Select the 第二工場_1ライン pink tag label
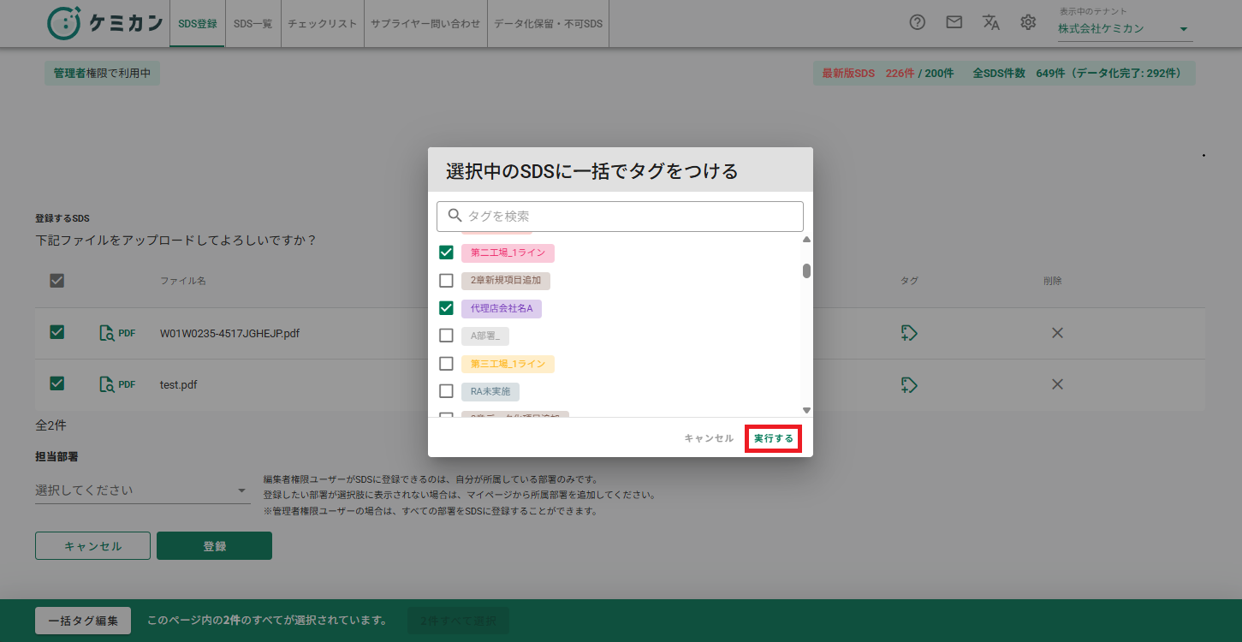1242x642 pixels. click(x=508, y=253)
